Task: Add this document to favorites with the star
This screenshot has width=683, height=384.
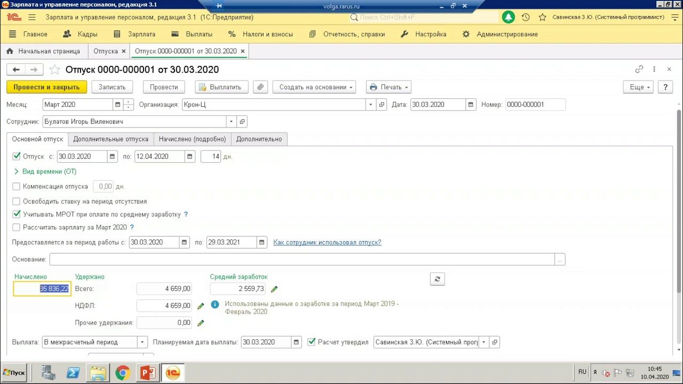Action: 54,69
